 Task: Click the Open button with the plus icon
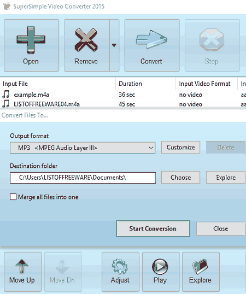(31, 45)
